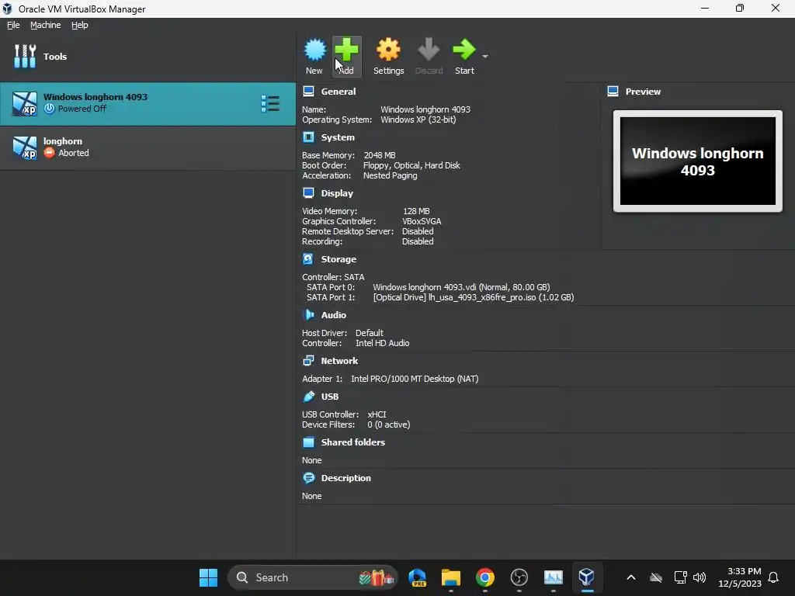Open the General settings heading

tap(338, 92)
